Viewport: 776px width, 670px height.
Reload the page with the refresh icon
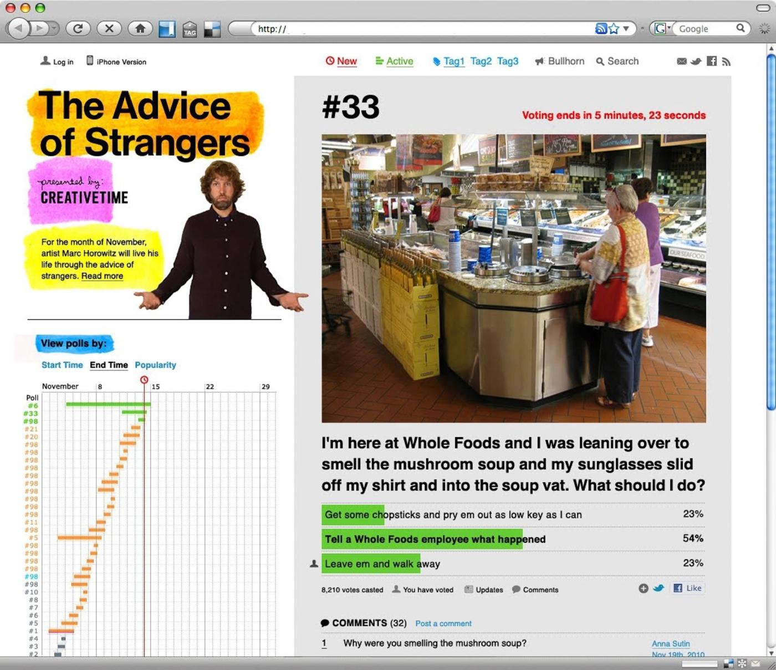tap(78, 28)
